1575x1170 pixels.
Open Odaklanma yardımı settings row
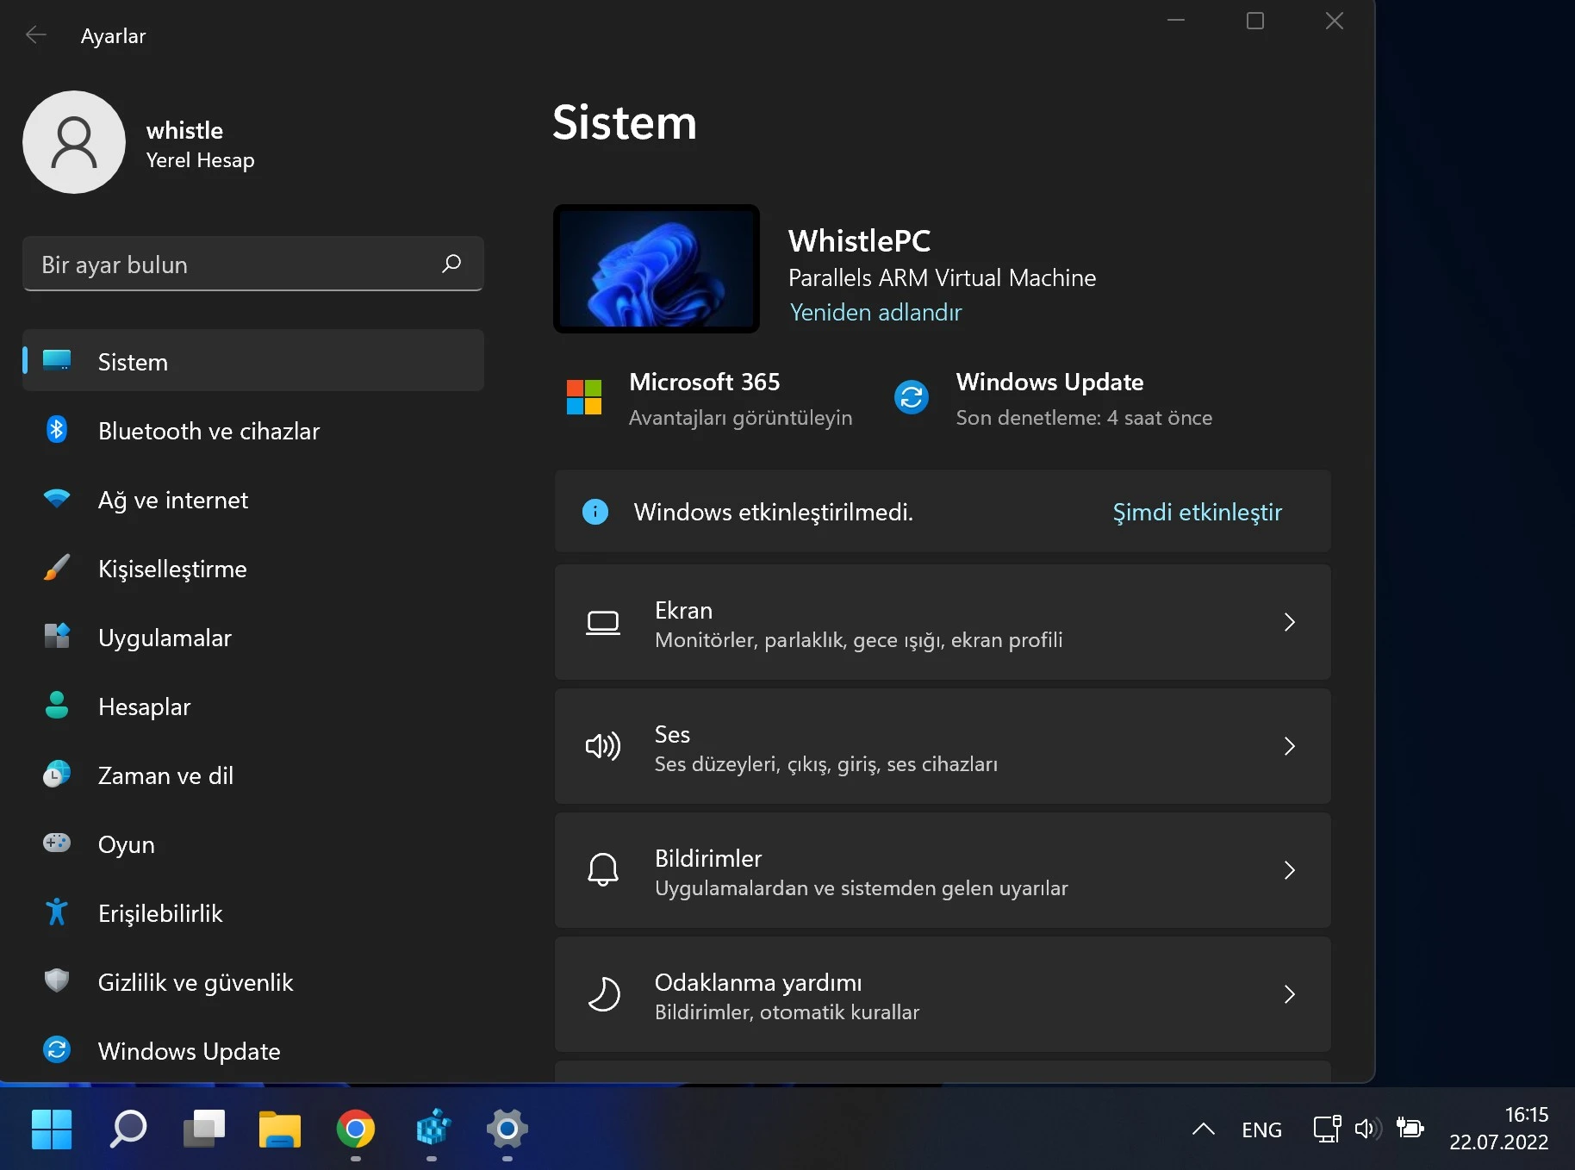943,994
